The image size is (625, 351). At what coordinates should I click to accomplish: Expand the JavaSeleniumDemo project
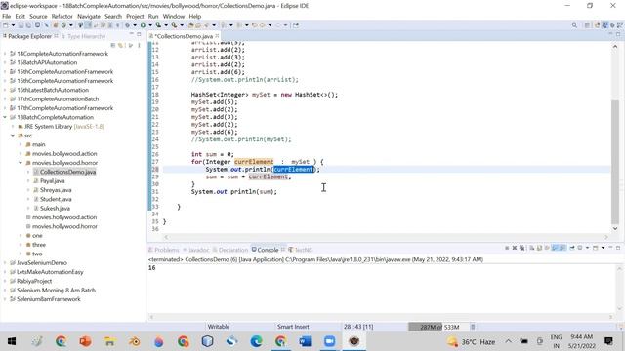tap(5, 262)
